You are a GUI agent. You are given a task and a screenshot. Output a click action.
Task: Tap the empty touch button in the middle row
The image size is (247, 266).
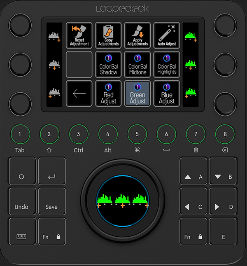(x=79, y=65)
